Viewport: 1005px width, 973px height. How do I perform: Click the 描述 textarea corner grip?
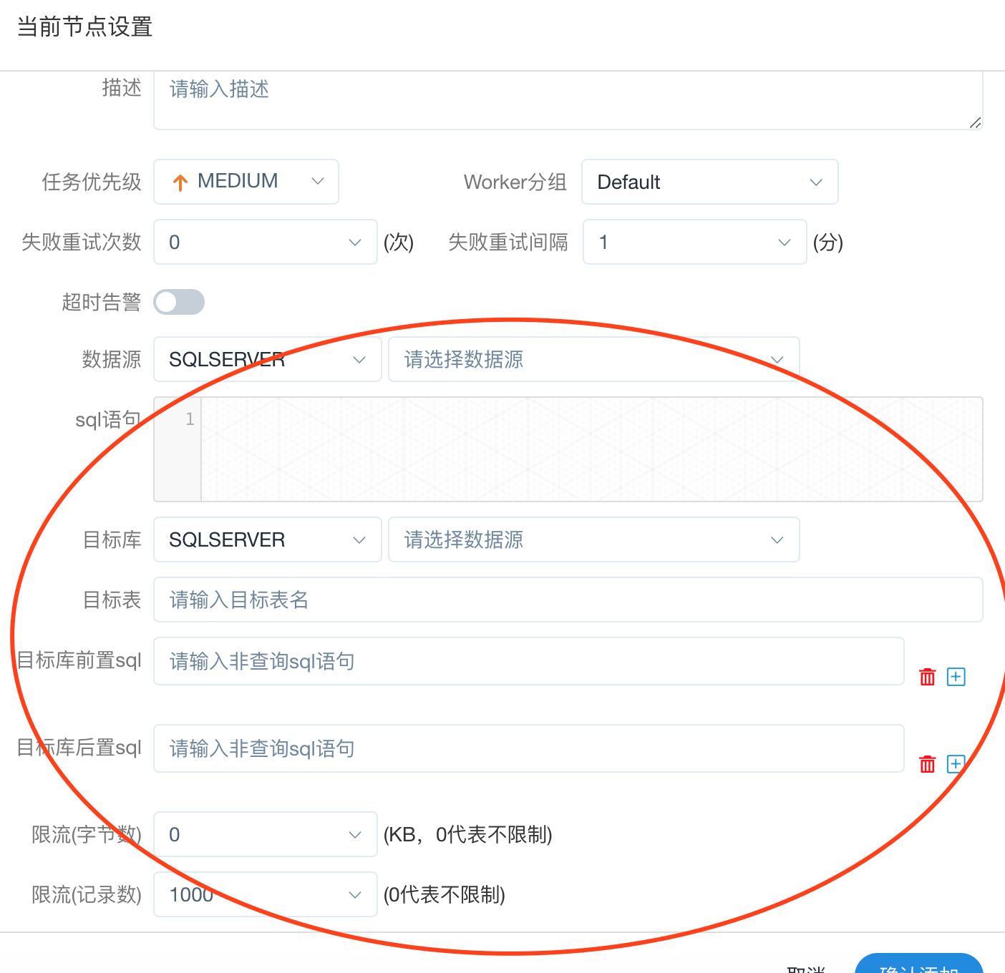975,122
